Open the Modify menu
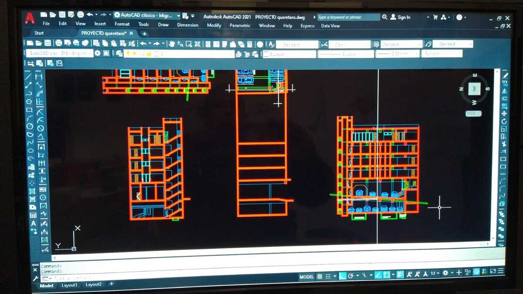 click(214, 25)
